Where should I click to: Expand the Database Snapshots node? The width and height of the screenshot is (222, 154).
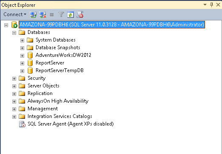pyautogui.click(x=22, y=48)
